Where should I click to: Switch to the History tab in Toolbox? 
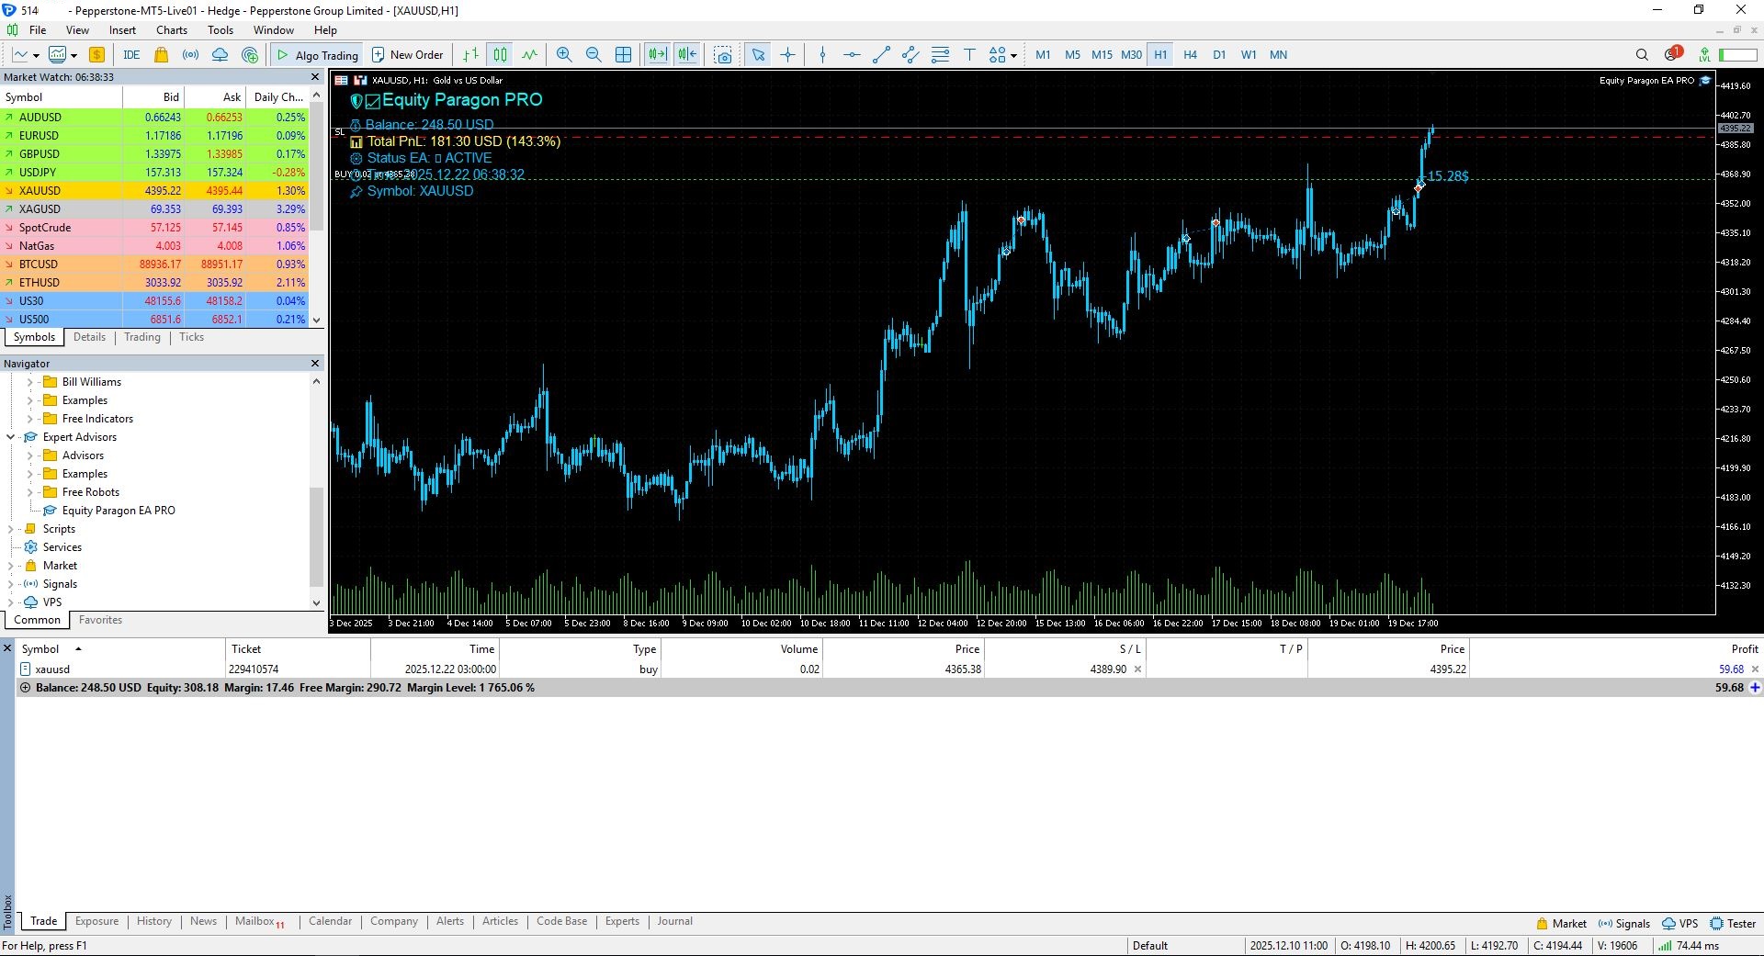154,921
